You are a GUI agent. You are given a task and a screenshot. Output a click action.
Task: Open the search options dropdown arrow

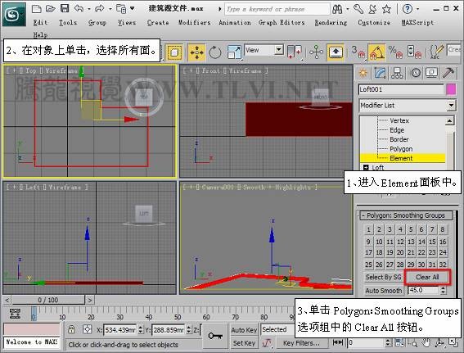coord(348,9)
